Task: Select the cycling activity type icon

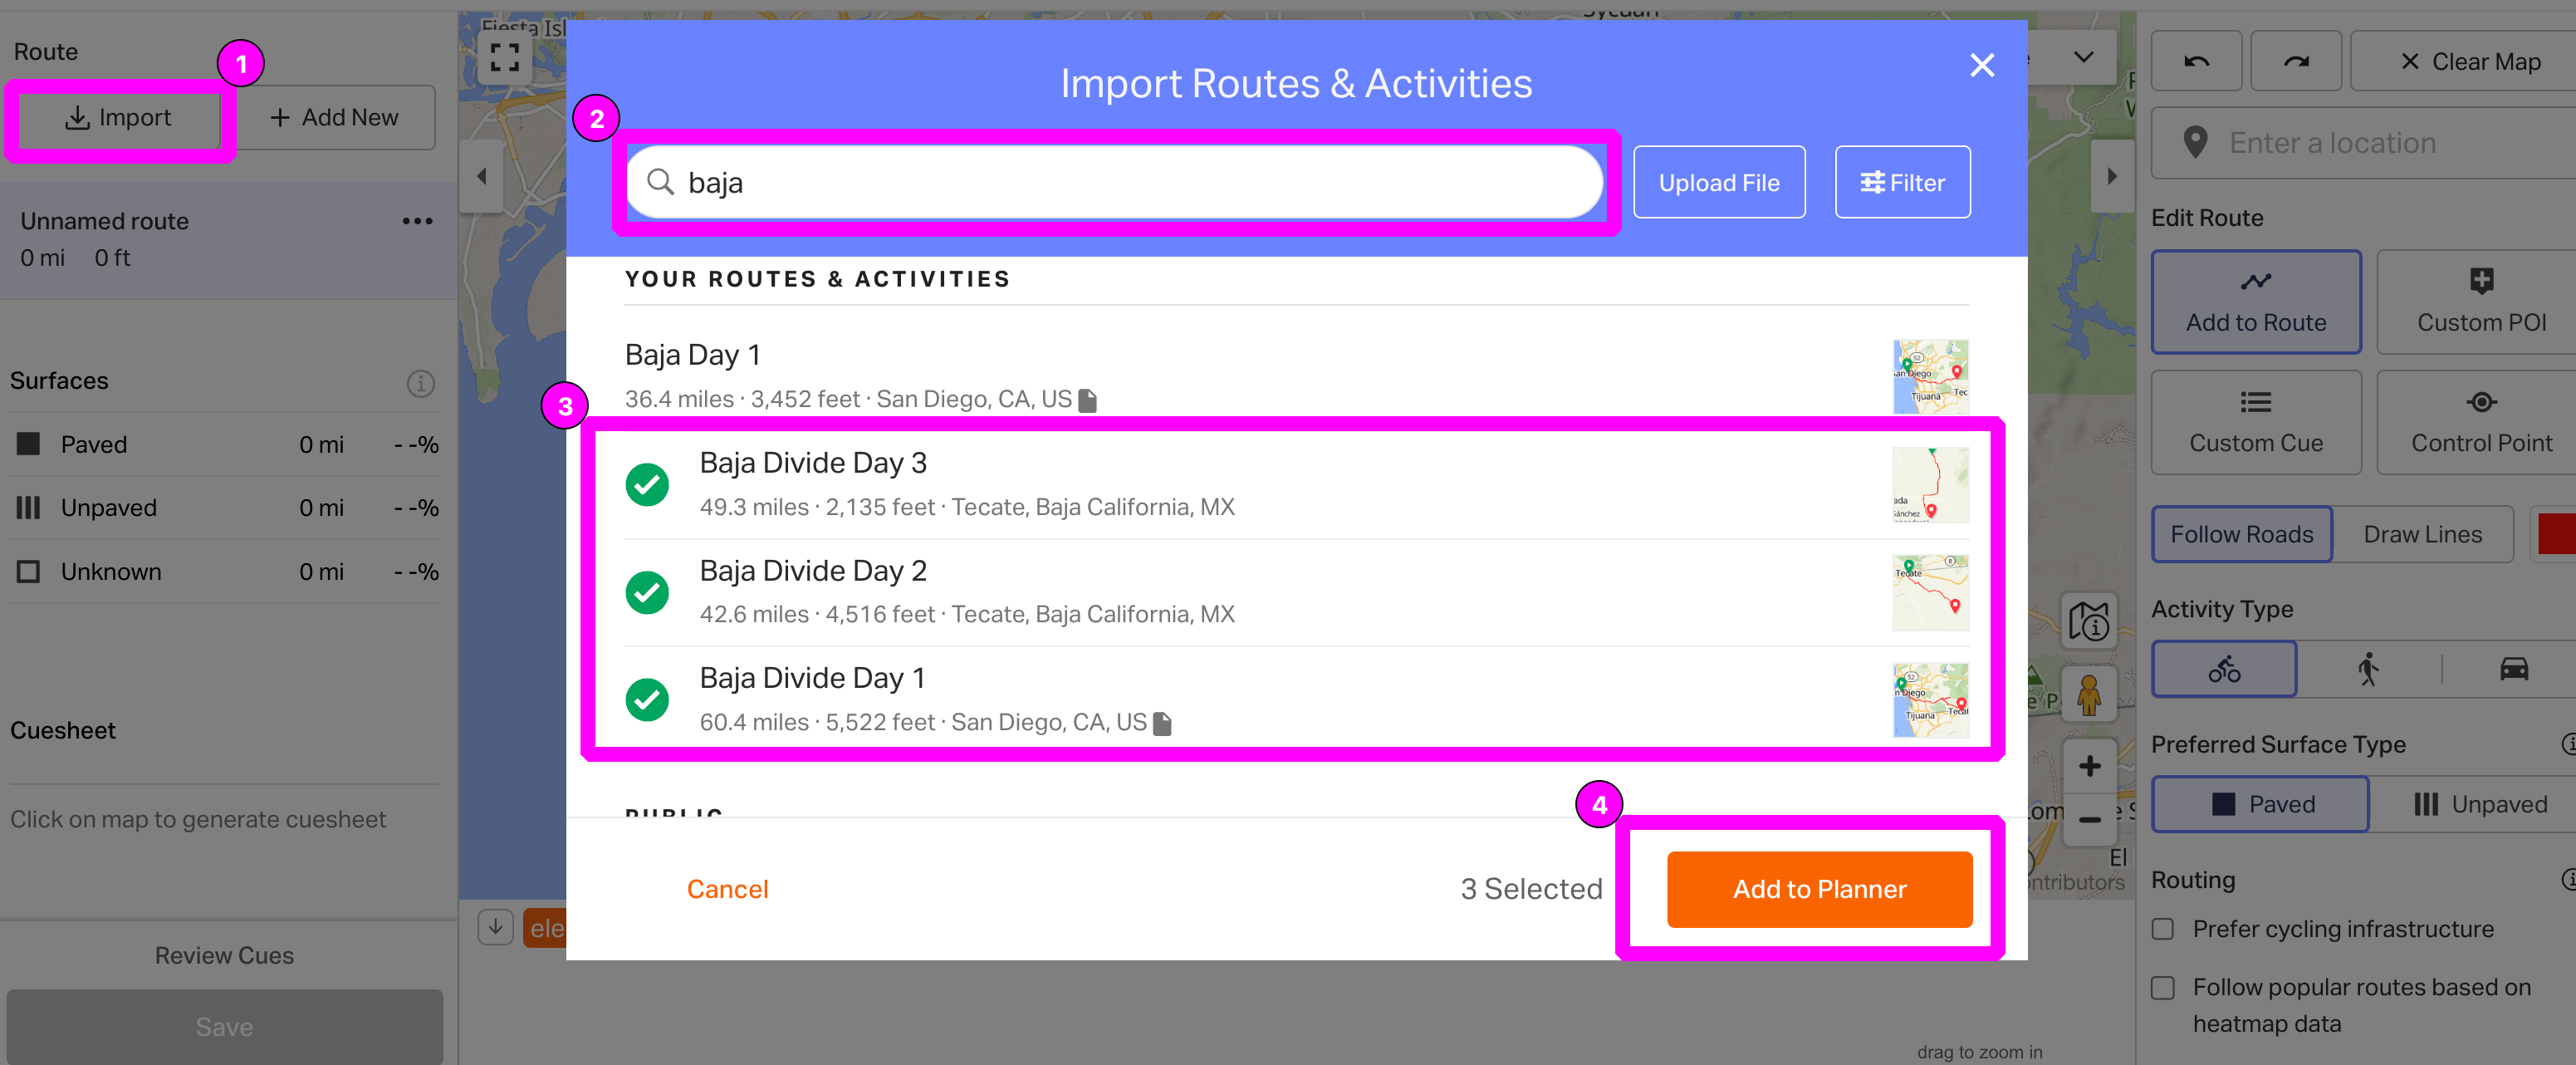Action: click(x=2224, y=669)
